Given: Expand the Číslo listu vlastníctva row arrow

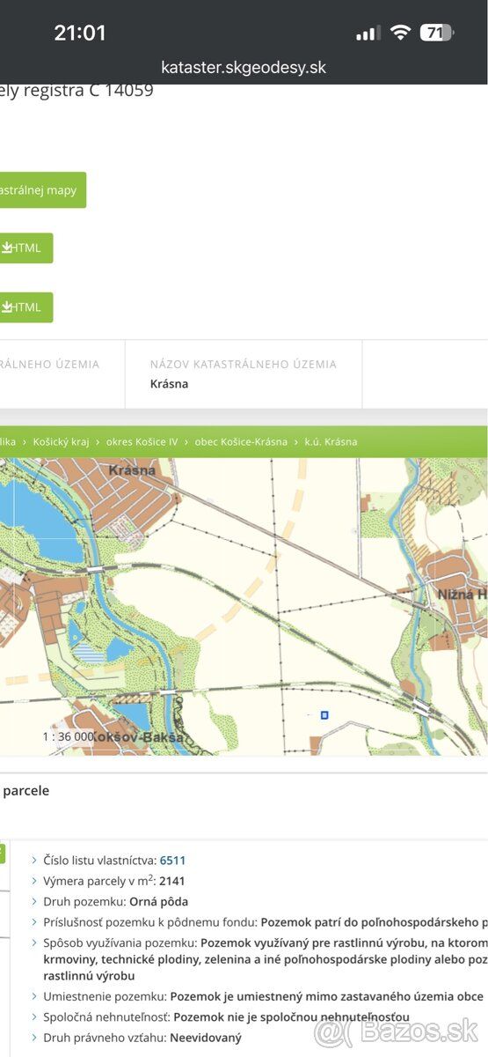Looking at the screenshot, I should pos(34,861).
